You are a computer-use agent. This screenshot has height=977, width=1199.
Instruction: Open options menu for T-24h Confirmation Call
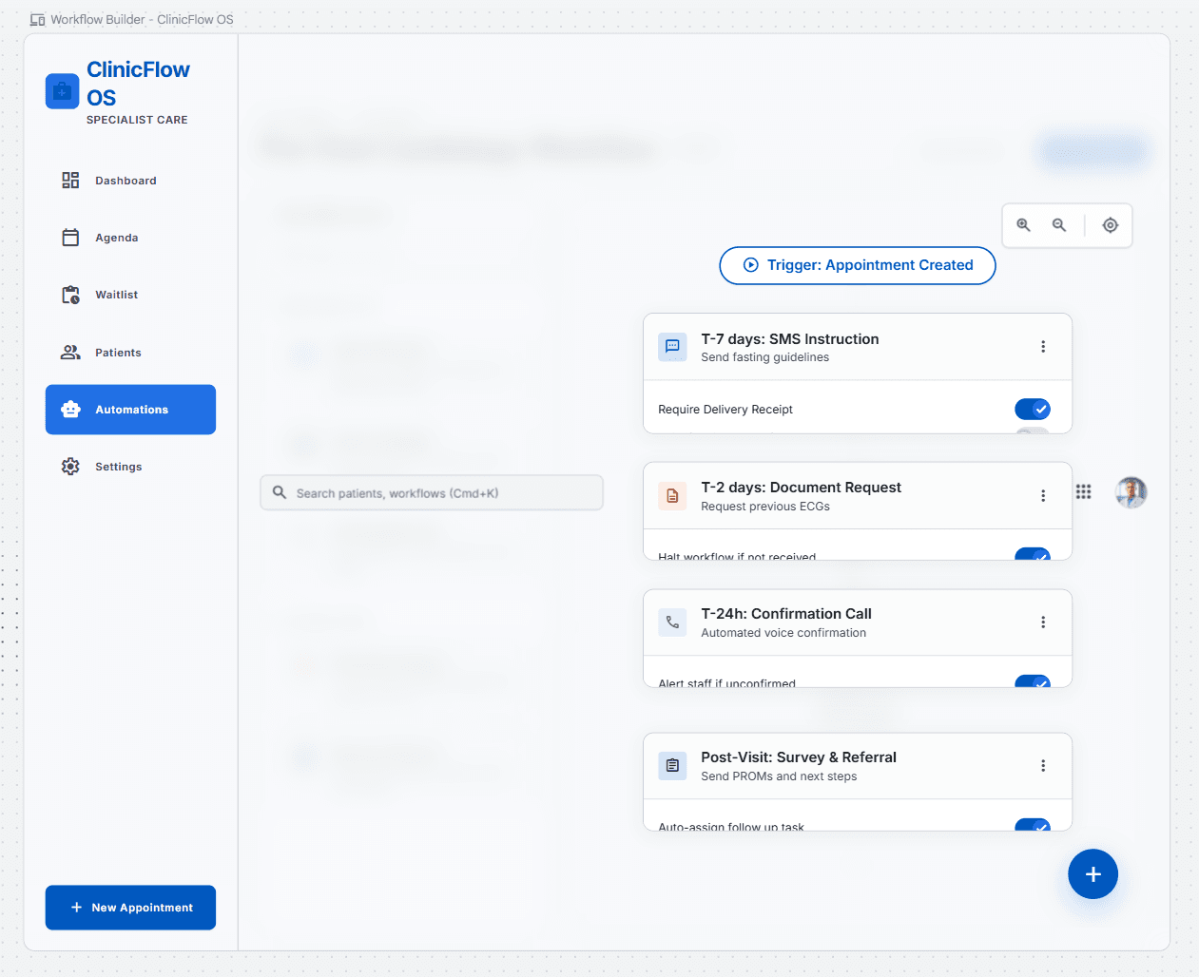(x=1043, y=623)
